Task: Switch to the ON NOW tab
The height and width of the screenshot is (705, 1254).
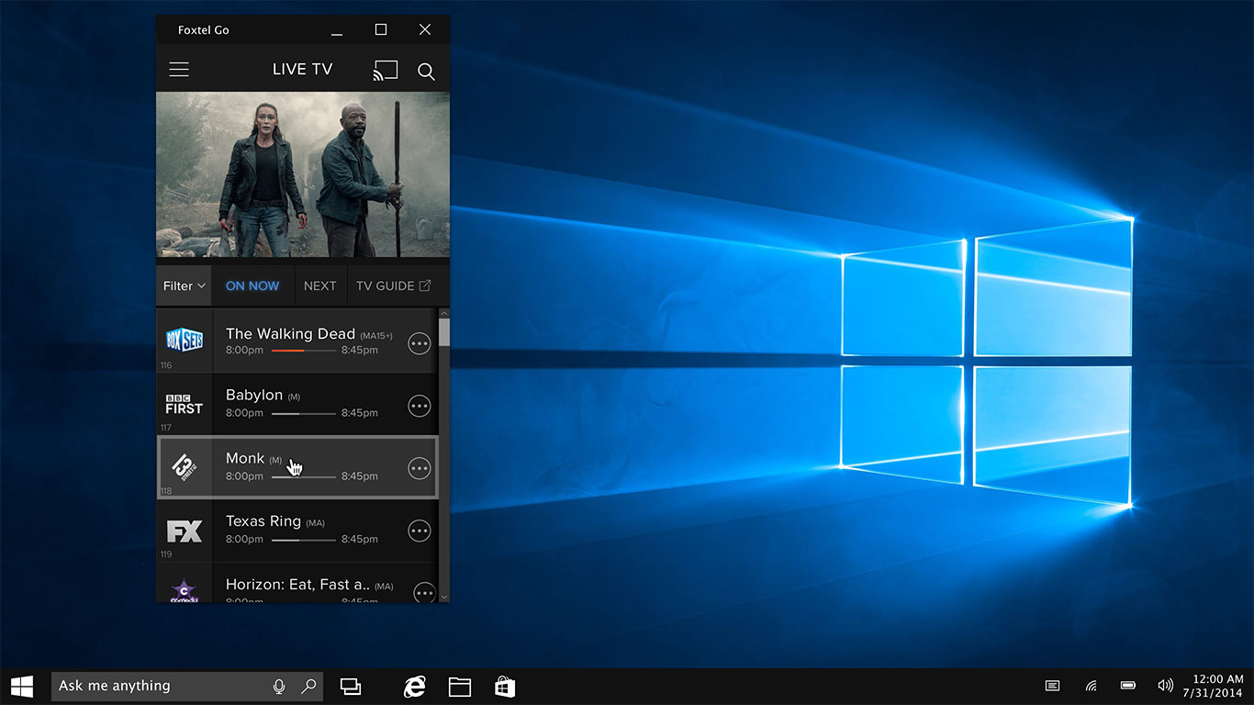Action: (252, 285)
